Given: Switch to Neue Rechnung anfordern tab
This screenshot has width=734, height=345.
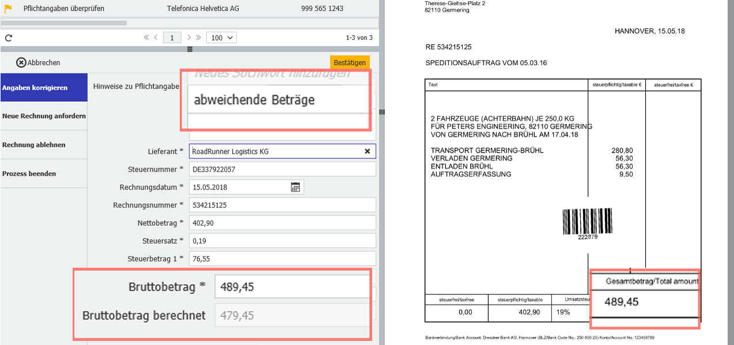Looking at the screenshot, I should 44,116.
